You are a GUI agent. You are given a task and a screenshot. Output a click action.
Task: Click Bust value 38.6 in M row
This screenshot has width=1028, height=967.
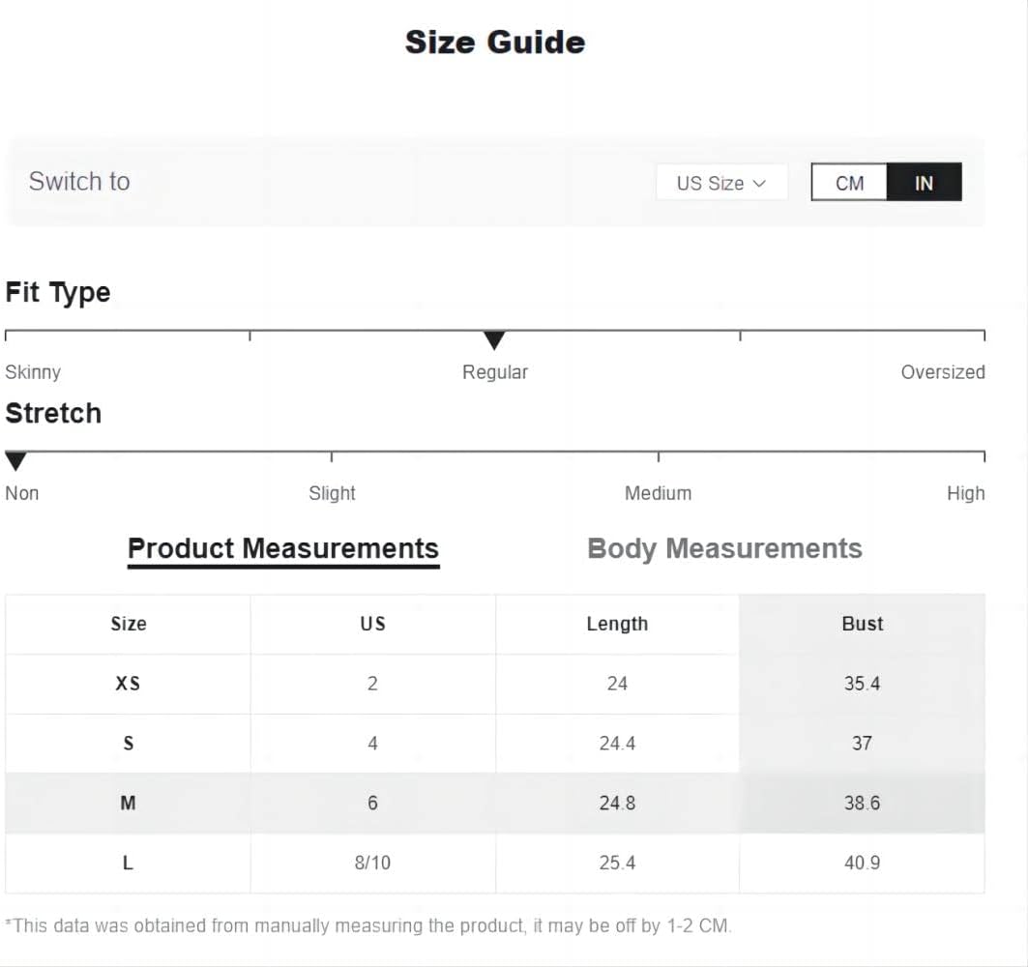862,804
